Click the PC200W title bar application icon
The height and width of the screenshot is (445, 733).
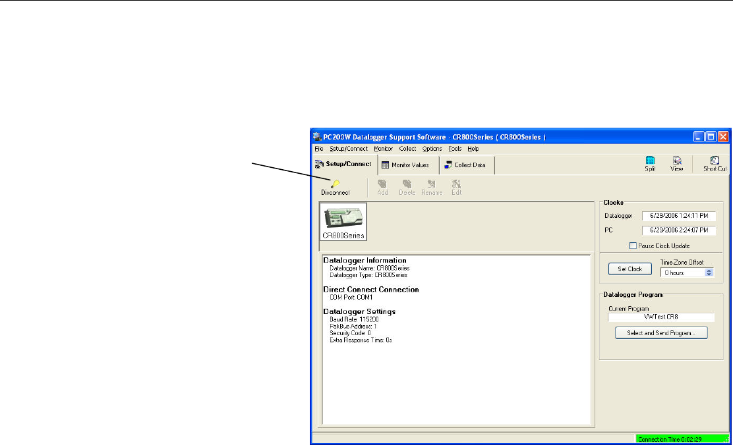point(318,137)
